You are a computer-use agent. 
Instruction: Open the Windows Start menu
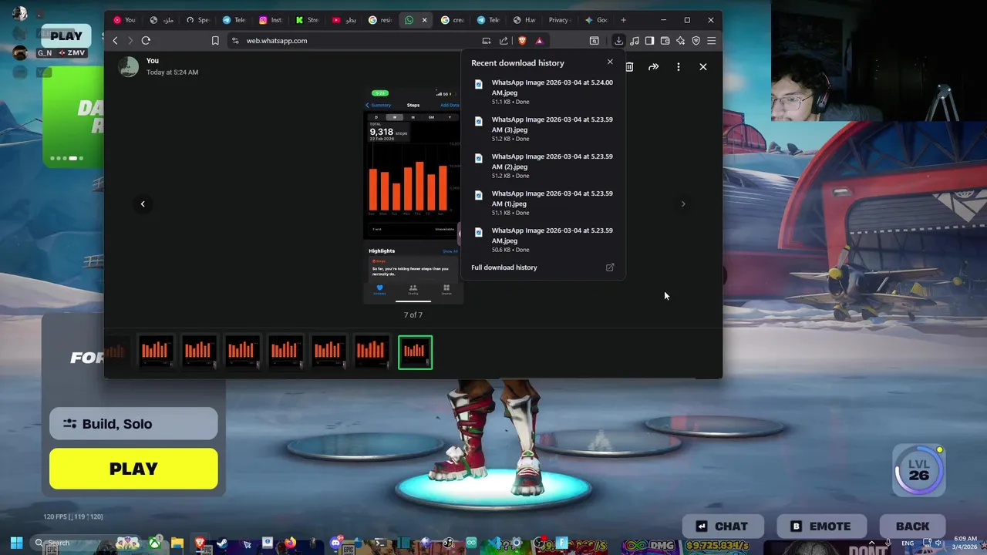click(x=16, y=543)
